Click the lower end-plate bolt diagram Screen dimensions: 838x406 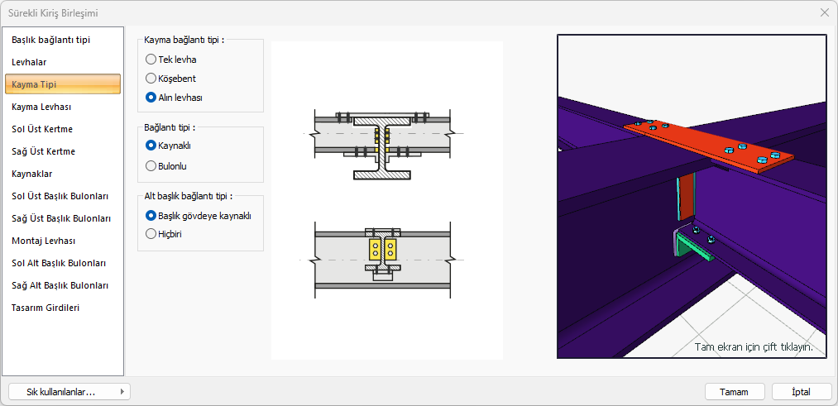click(382, 260)
